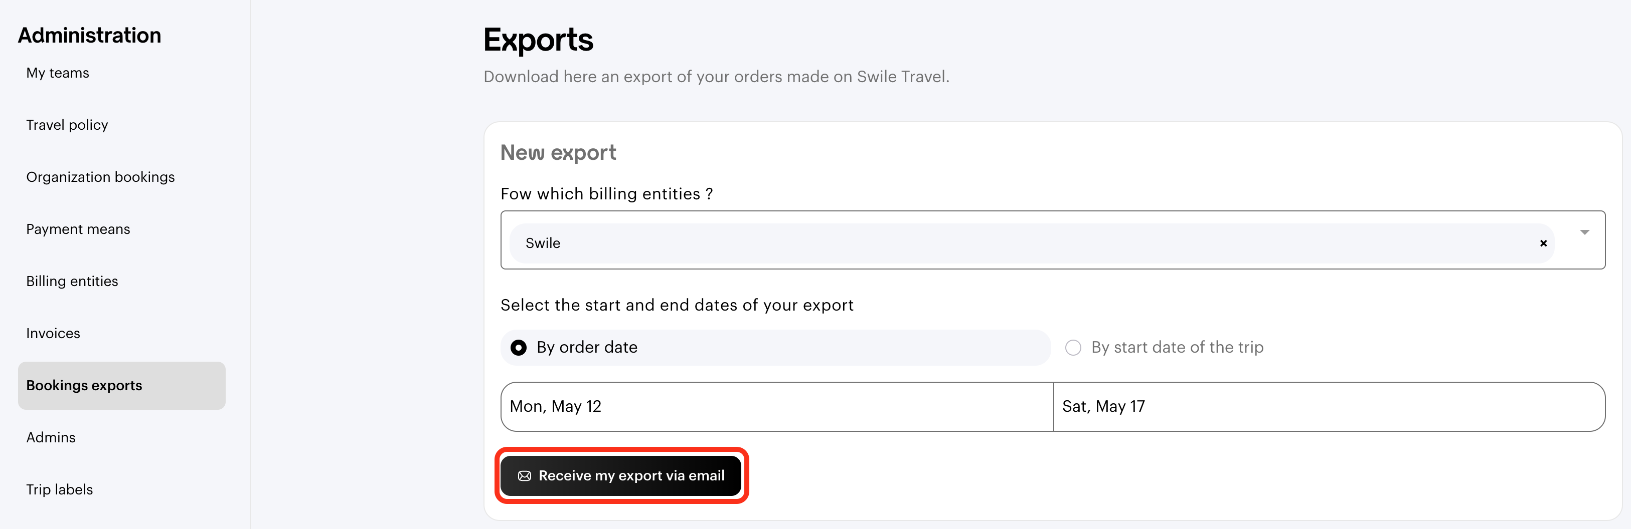The width and height of the screenshot is (1631, 529).
Task: Click the envelope icon on export button
Action: pyautogui.click(x=524, y=476)
